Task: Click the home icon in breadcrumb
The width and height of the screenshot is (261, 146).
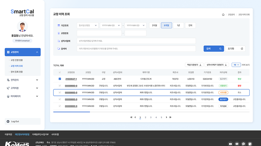Action: [x=223, y=15]
